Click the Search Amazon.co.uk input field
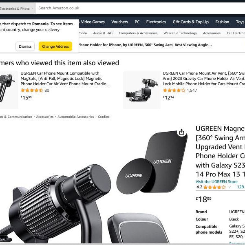 pyautogui.click(x=139, y=8)
